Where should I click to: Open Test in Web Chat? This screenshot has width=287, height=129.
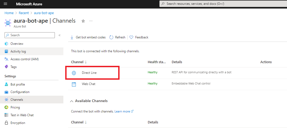(22, 115)
